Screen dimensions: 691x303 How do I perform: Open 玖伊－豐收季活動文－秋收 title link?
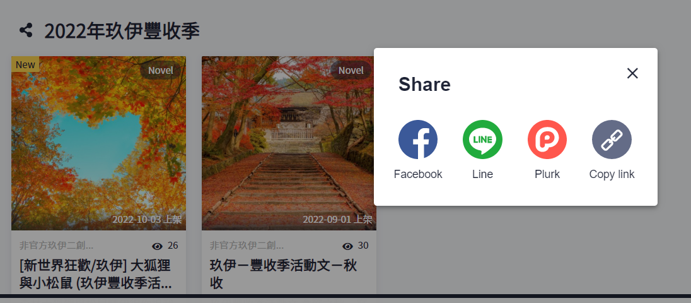(x=283, y=274)
